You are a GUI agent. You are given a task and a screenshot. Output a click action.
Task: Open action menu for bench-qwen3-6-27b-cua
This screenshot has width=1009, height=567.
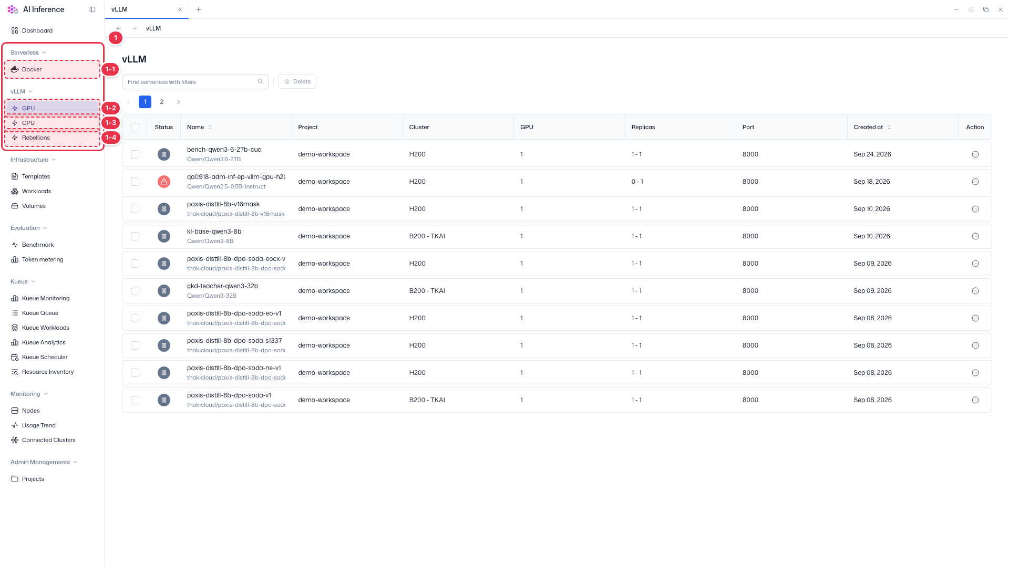pyautogui.click(x=975, y=154)
